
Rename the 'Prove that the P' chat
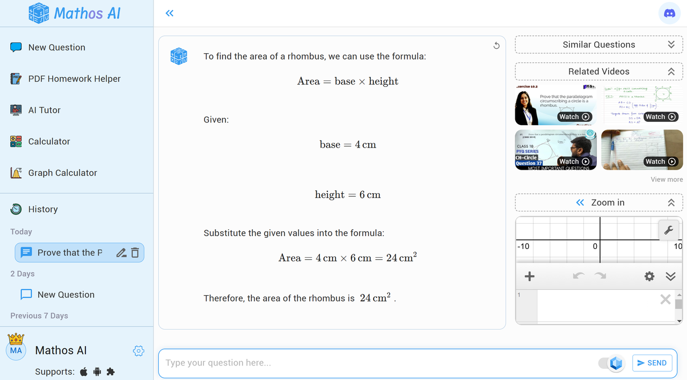[x=121, y=253]
